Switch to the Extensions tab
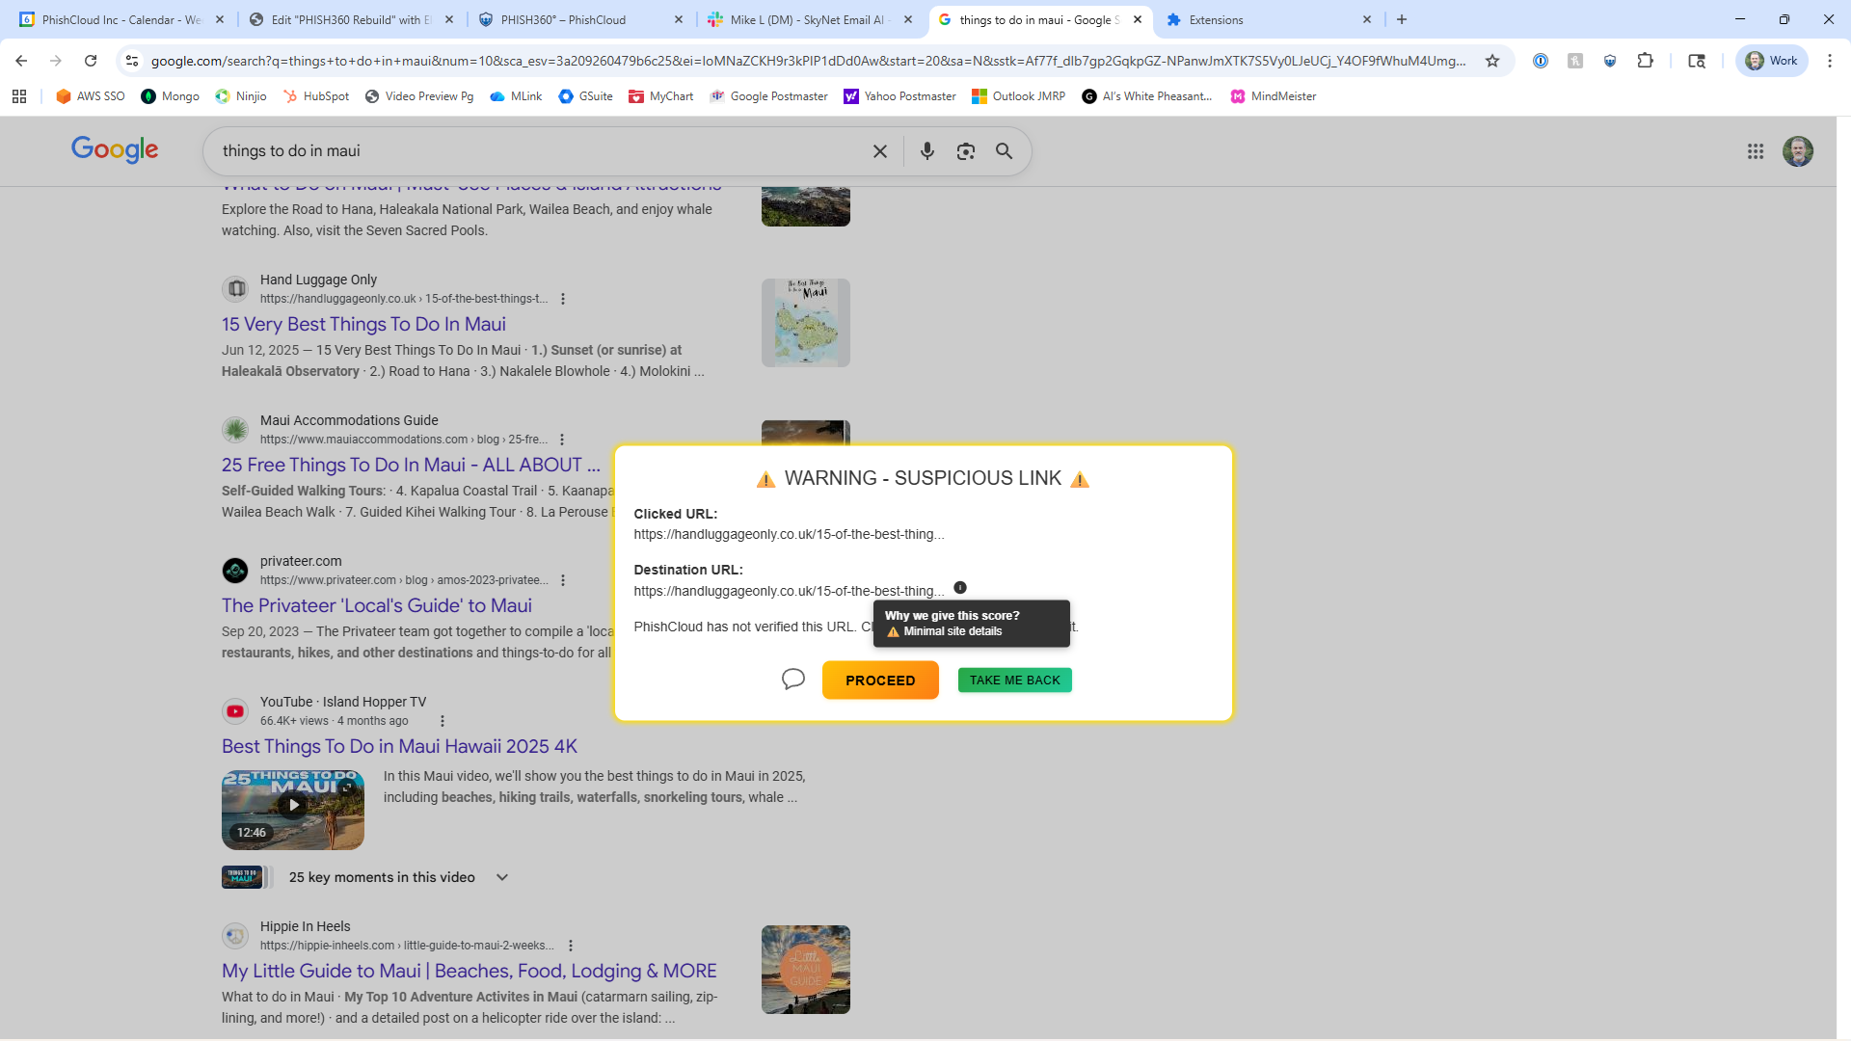The image size is (1851, 1041). click(1217, 19)
